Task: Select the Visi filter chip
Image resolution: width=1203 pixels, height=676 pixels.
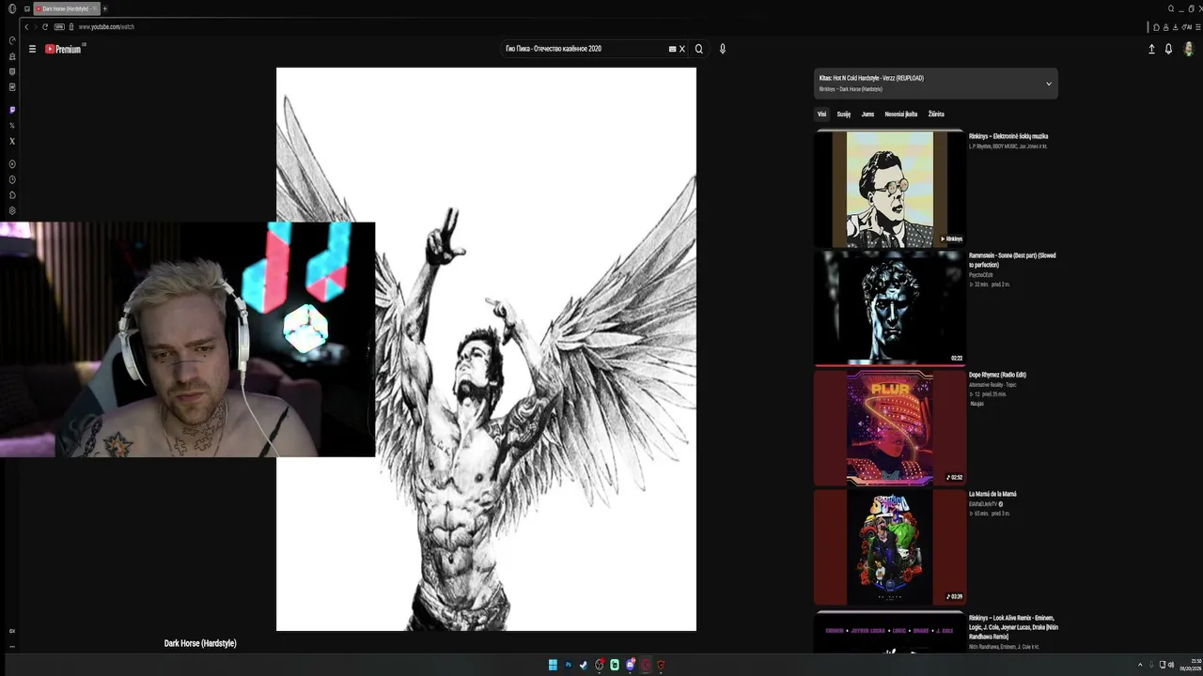Action: point(821,115)
